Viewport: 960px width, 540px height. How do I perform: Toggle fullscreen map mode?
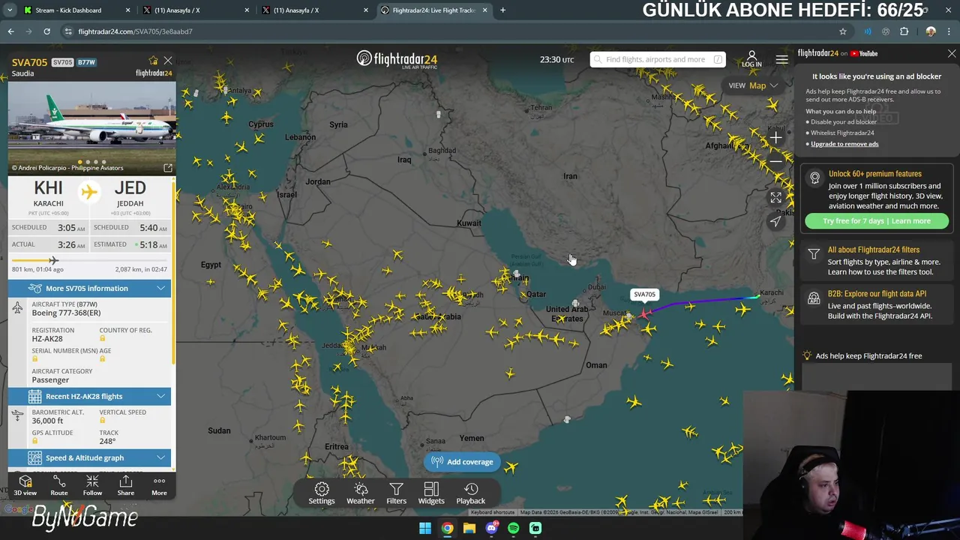point(775,197)
